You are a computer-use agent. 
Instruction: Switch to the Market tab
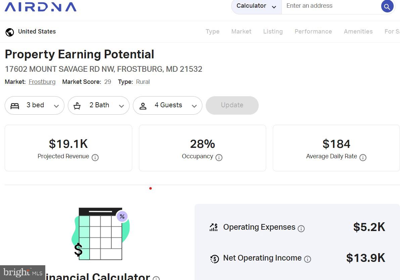[241, 32]
